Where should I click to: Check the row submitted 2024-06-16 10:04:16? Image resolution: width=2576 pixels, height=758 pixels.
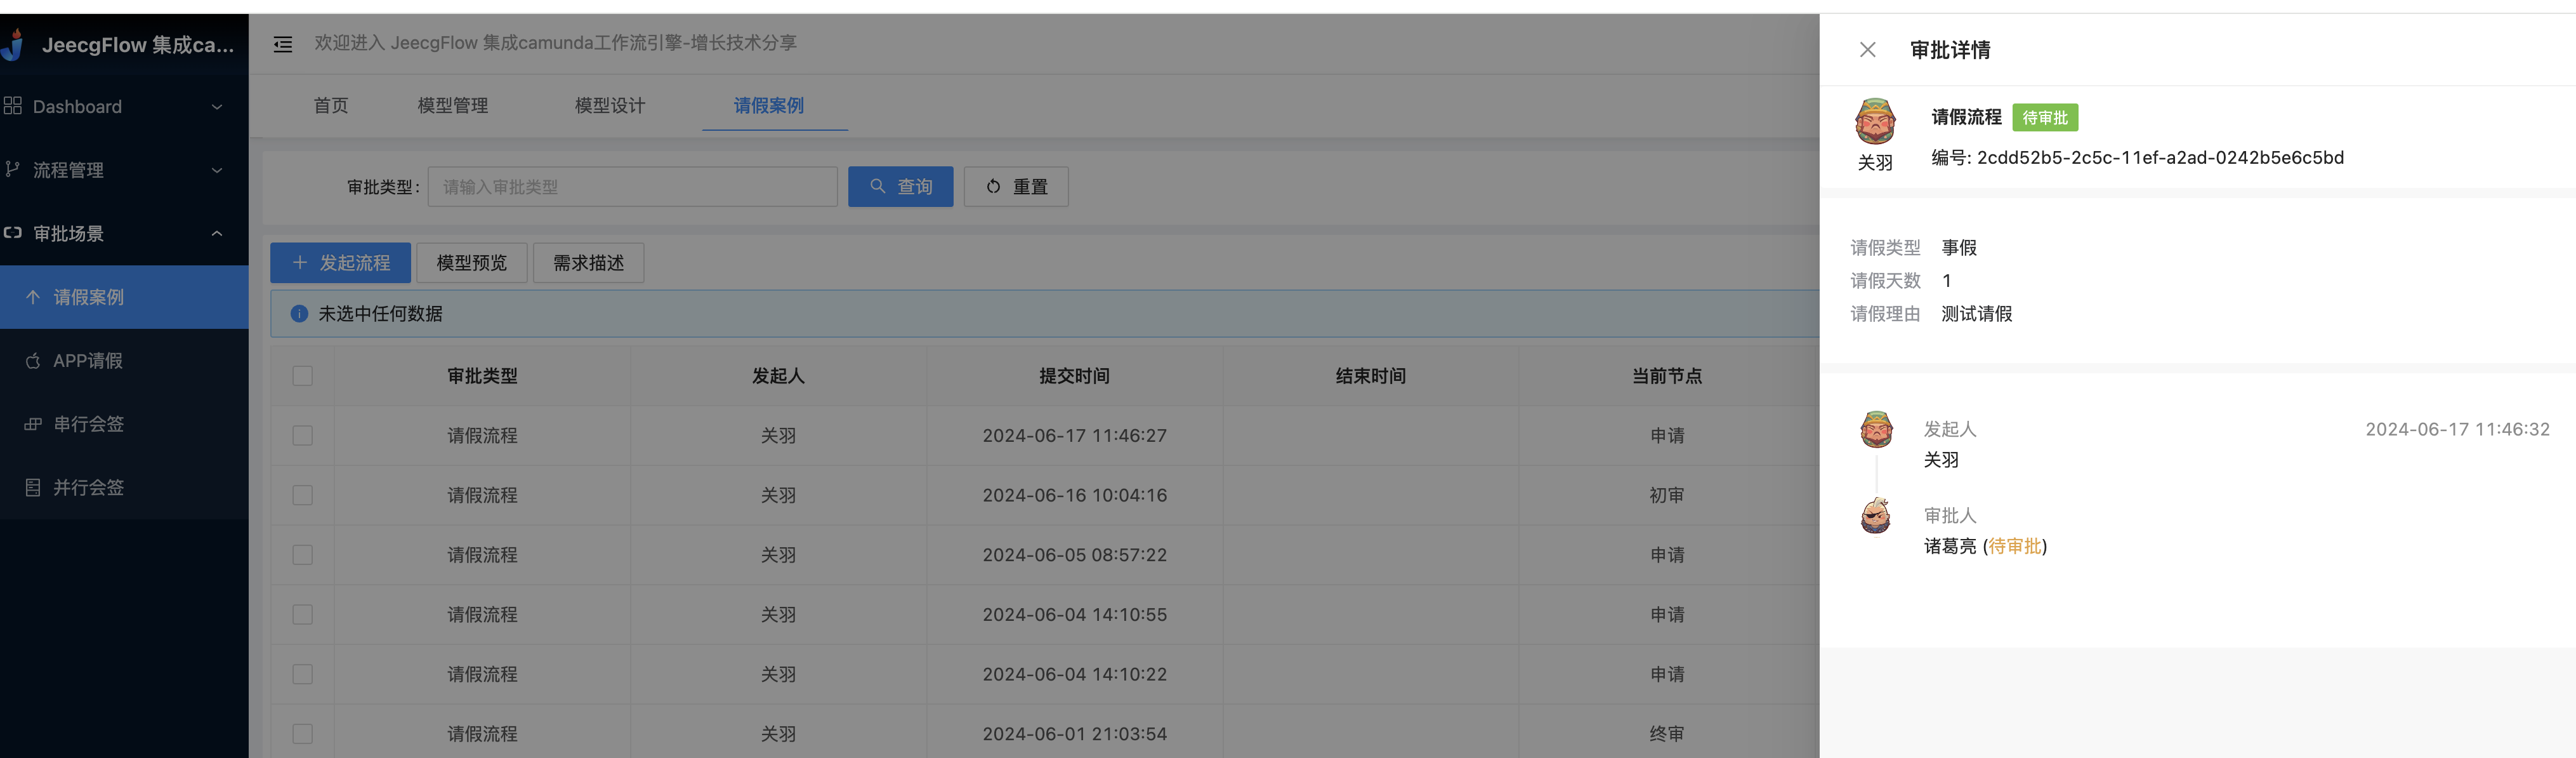302,496
